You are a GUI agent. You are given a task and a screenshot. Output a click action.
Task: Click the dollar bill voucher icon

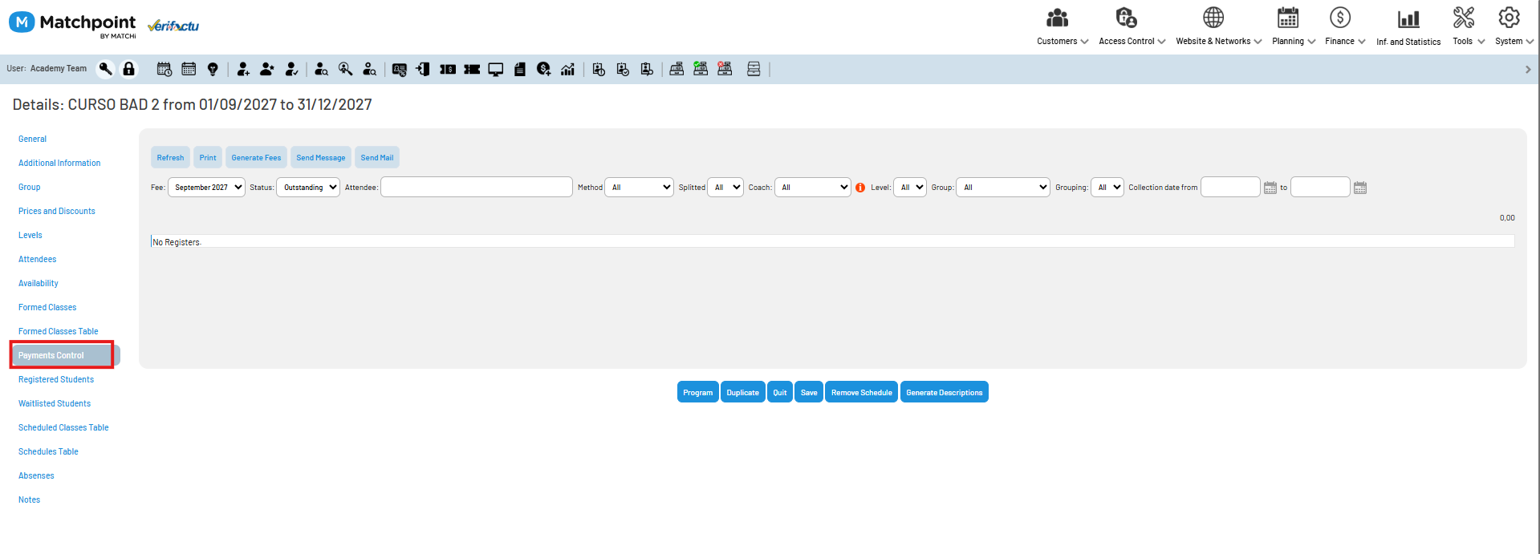[x=448, y=69]
